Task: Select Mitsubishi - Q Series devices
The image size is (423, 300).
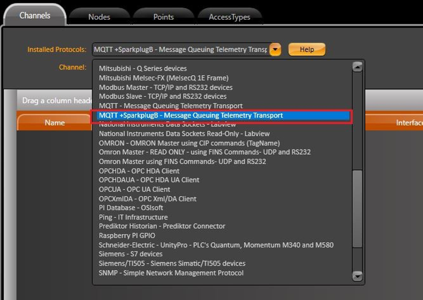Action: point(143,68)
